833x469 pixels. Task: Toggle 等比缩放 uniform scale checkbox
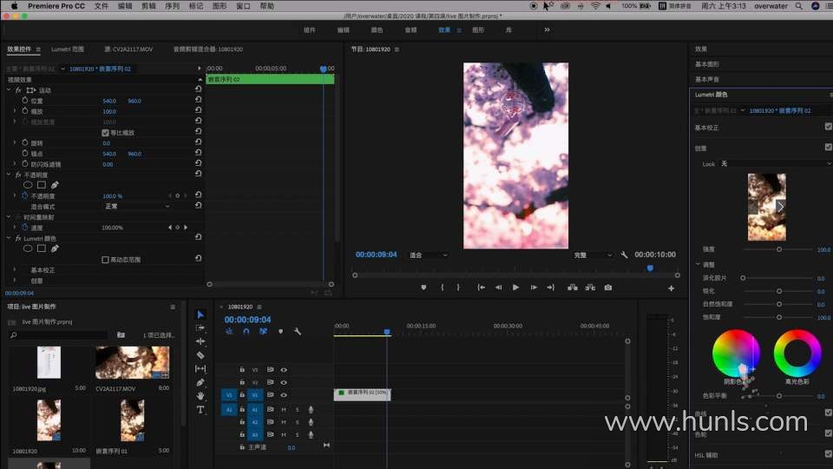[105, 132]
